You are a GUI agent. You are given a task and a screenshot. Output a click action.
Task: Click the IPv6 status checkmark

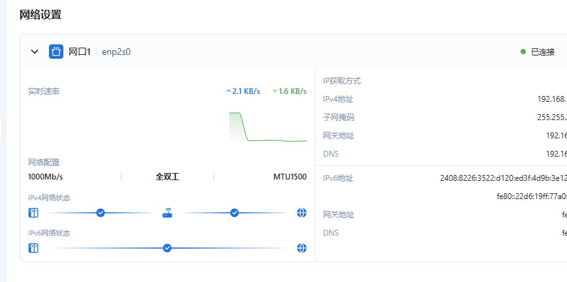click(167, 248)
